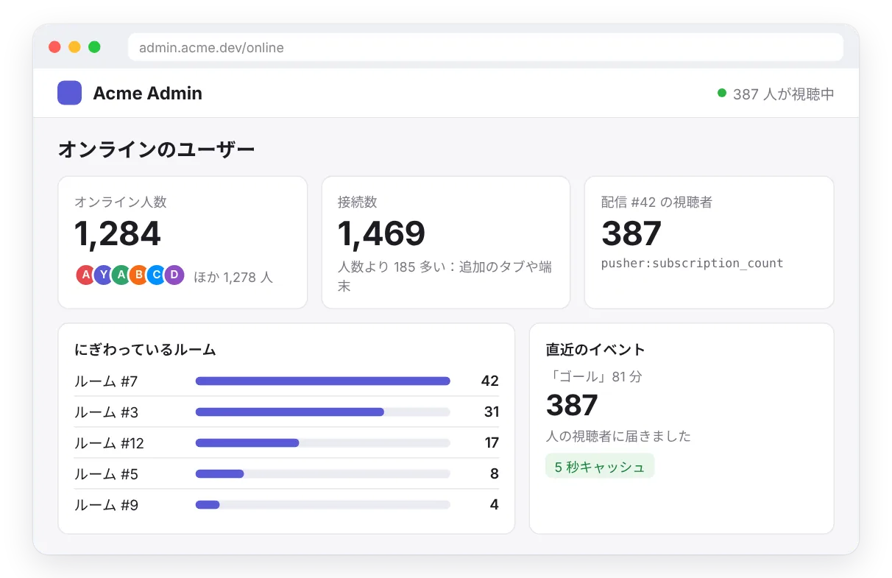Open the ほか 1,278 人 user list

point(233,278)
